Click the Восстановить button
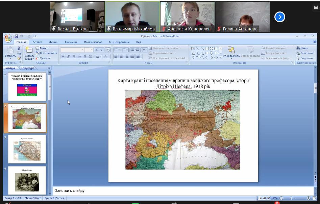 coord(46,53)
